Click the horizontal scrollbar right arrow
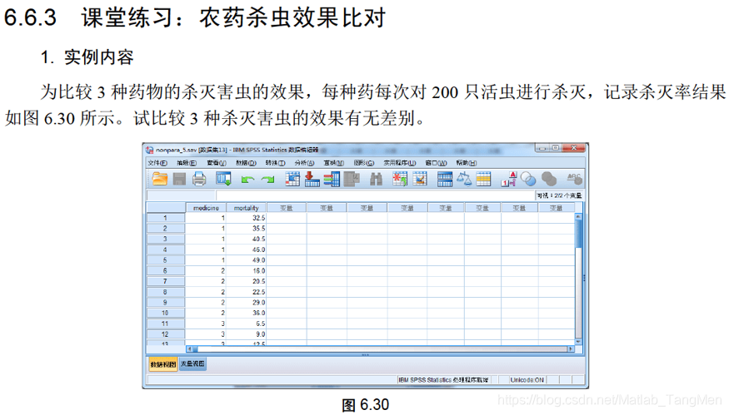Image resolution: width=729 pixels, height=415 pixels. click(571, 348)
